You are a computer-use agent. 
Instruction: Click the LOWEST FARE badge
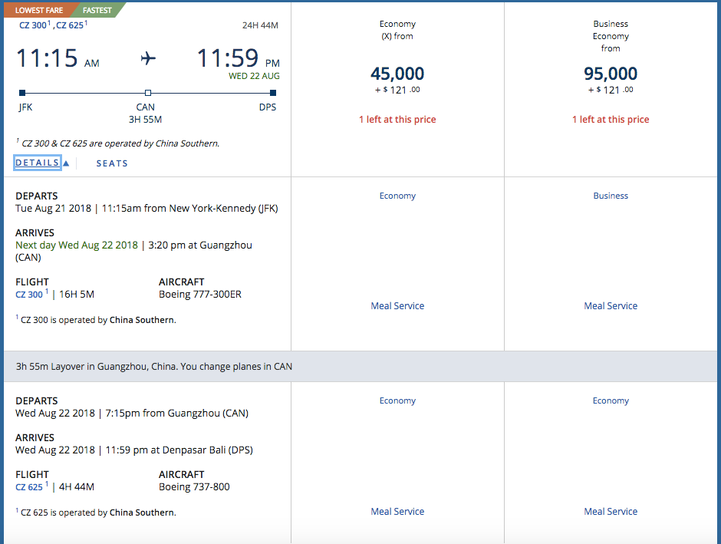(39, 11)
